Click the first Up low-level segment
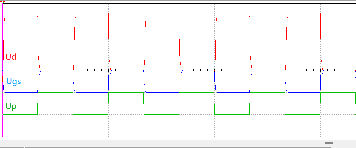Viewport: 356px width, 148px height. pyautogui.click(x=20, y=114)
